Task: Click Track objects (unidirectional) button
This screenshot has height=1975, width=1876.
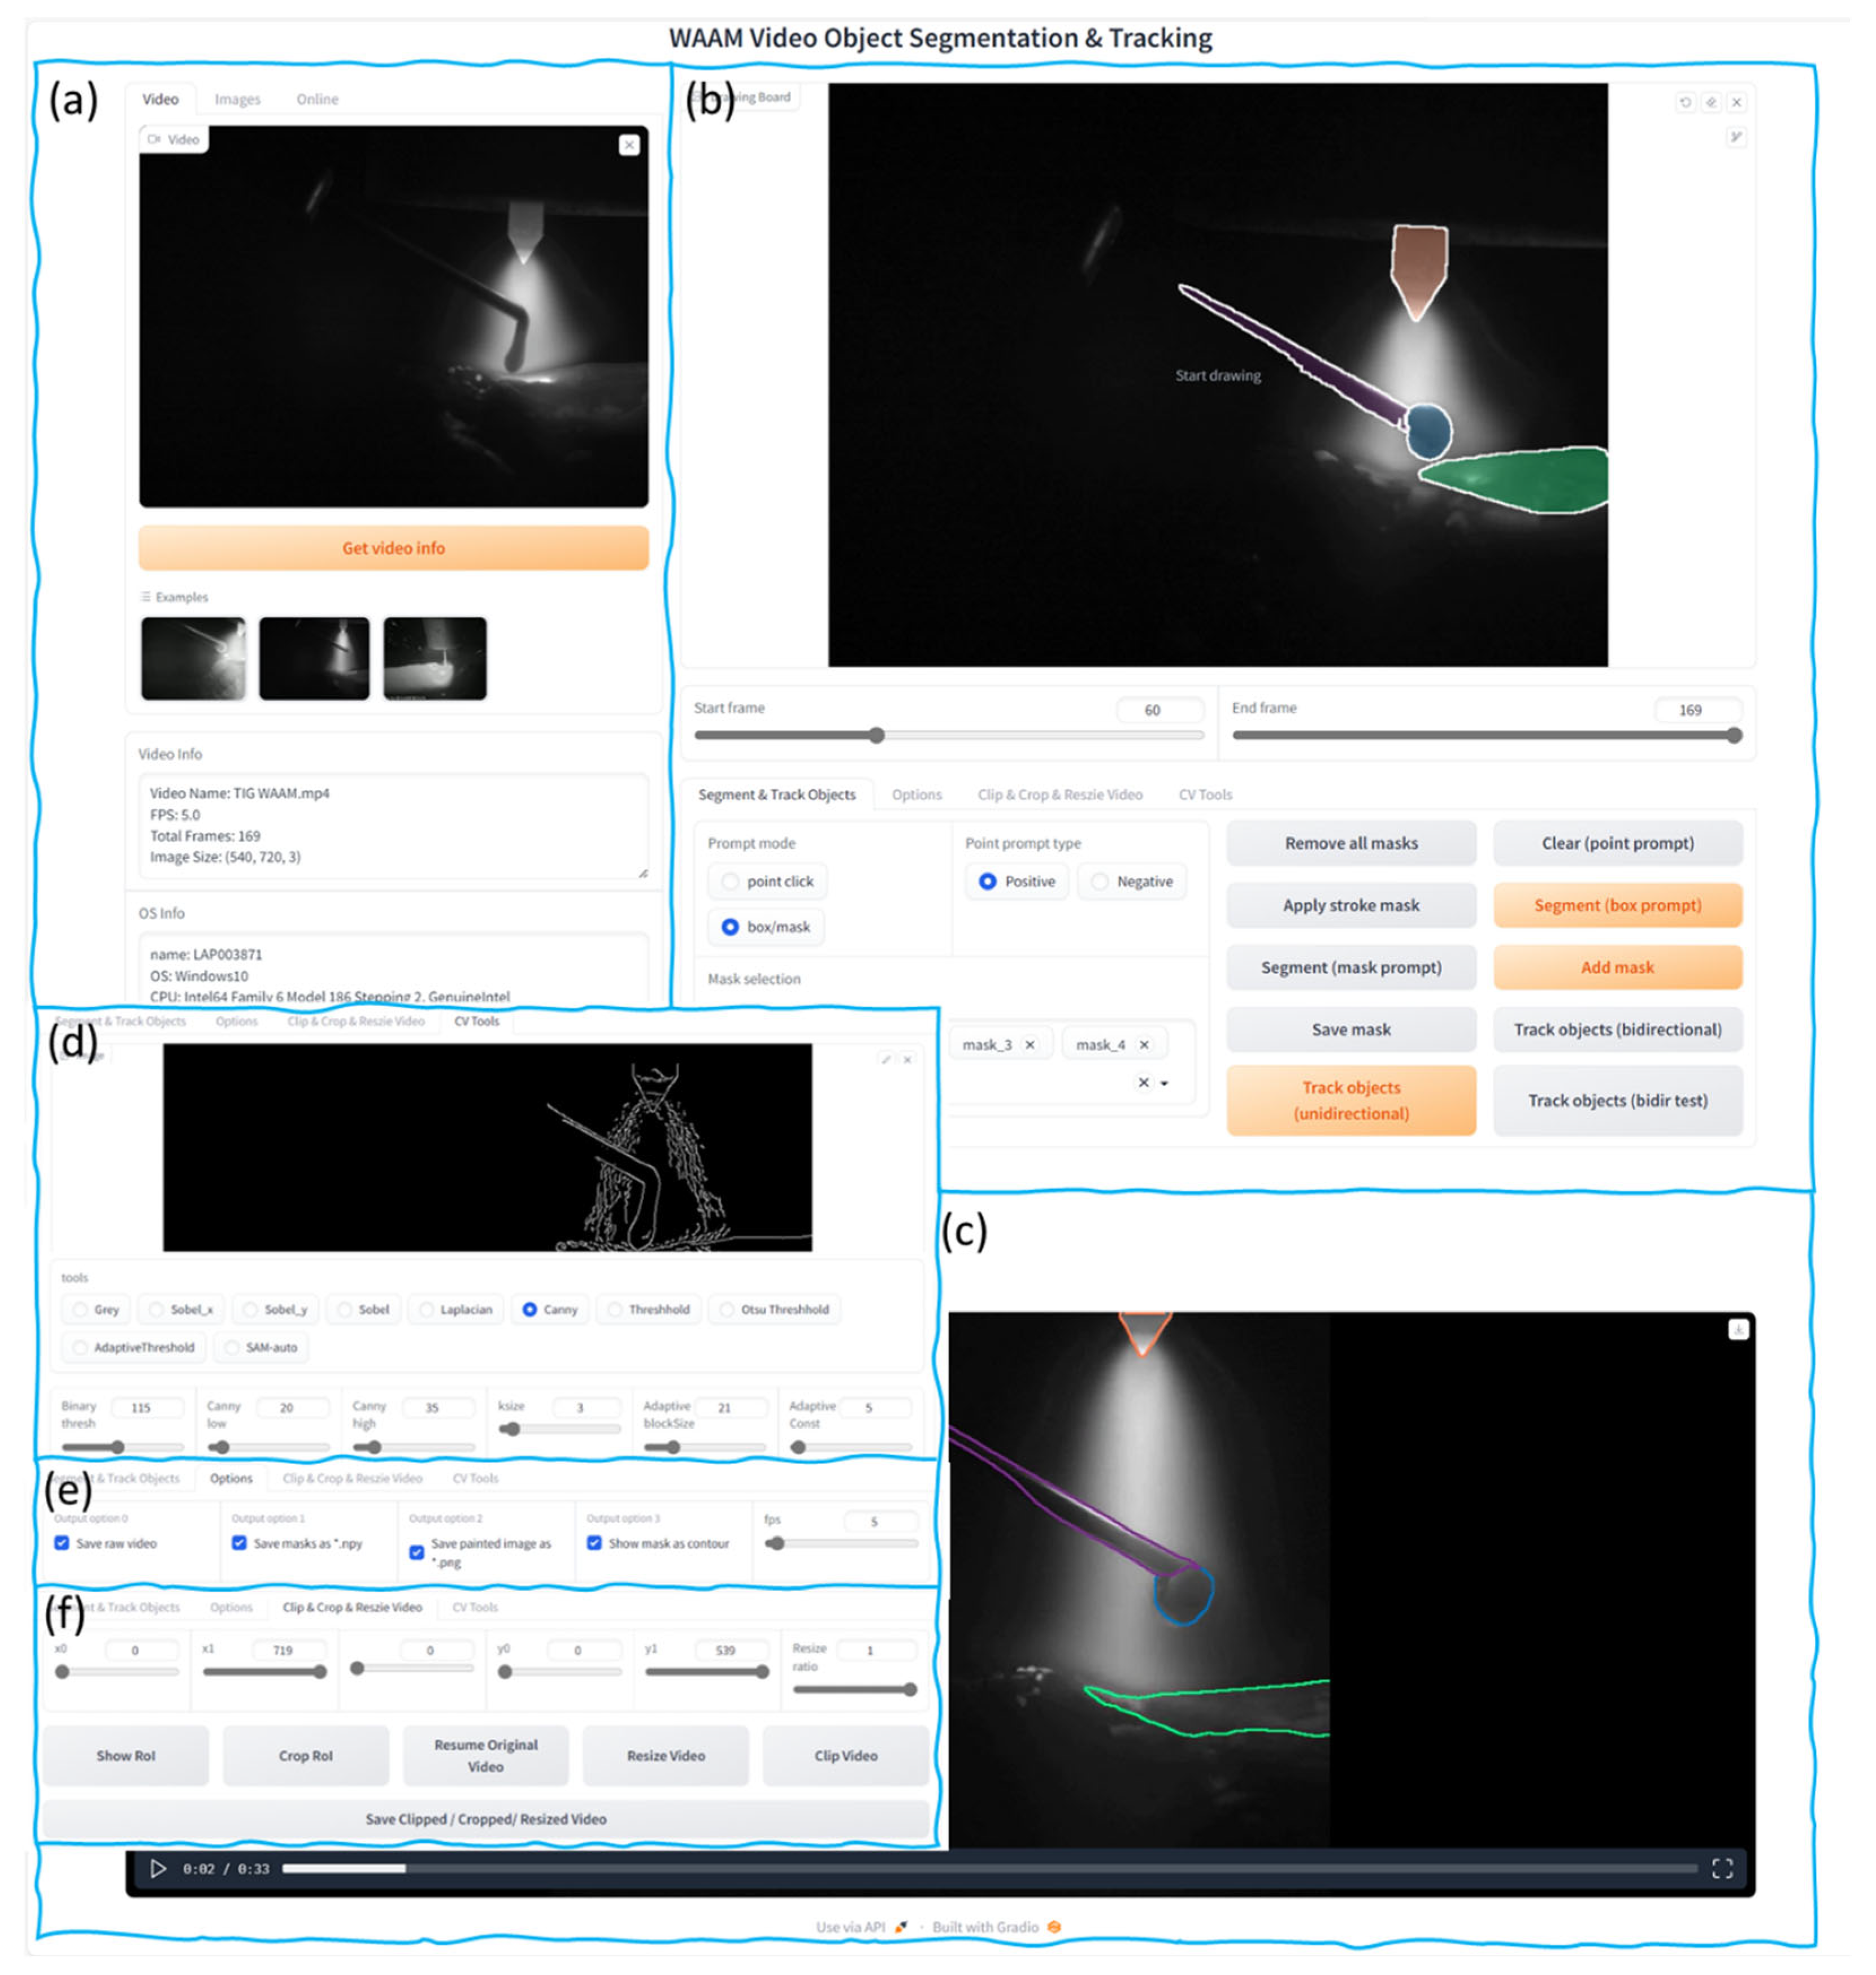Action: 1351,1100
